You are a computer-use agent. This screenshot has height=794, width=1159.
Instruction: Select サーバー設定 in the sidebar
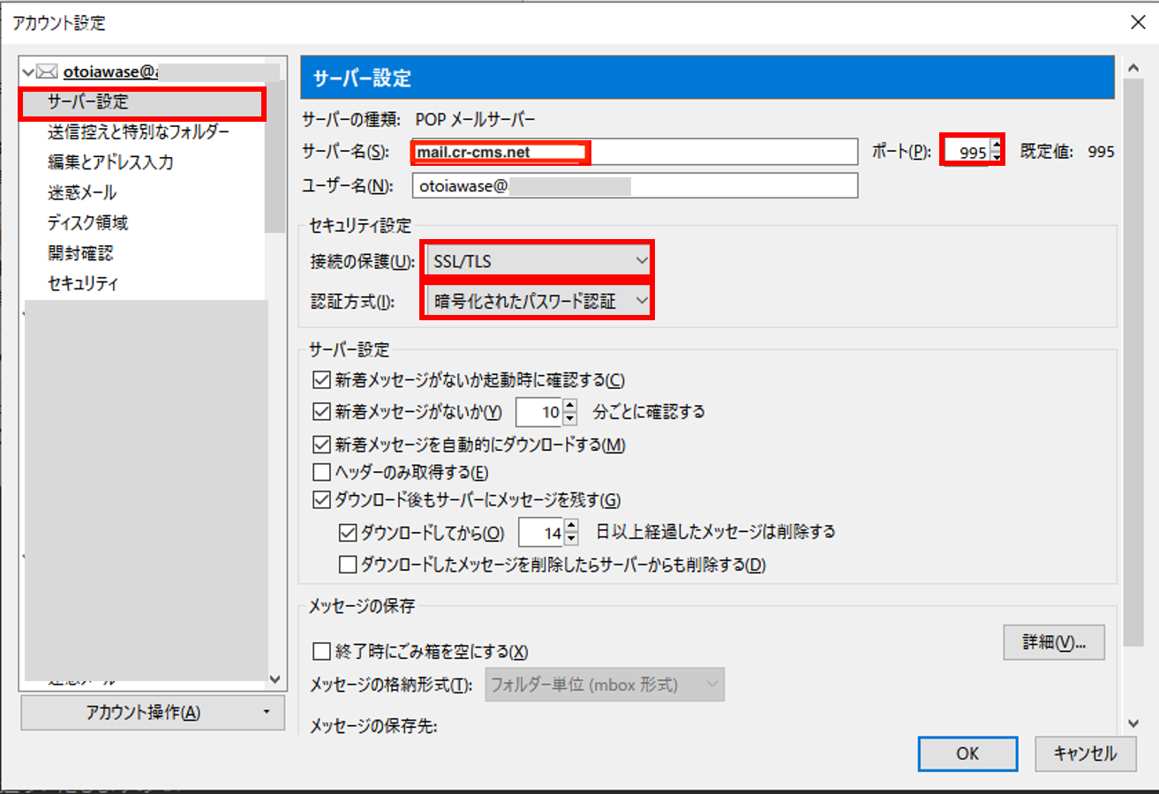click(x=144, y=103)
